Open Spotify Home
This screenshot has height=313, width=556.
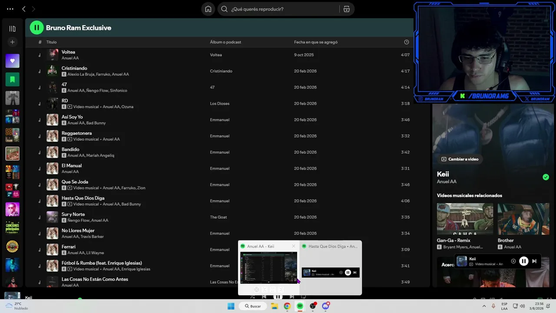click(x=208, y=9)
